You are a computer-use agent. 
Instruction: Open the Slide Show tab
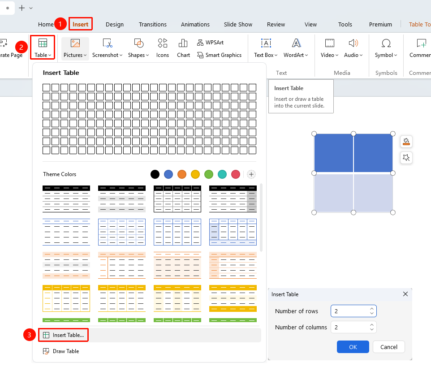pos(238,25)
